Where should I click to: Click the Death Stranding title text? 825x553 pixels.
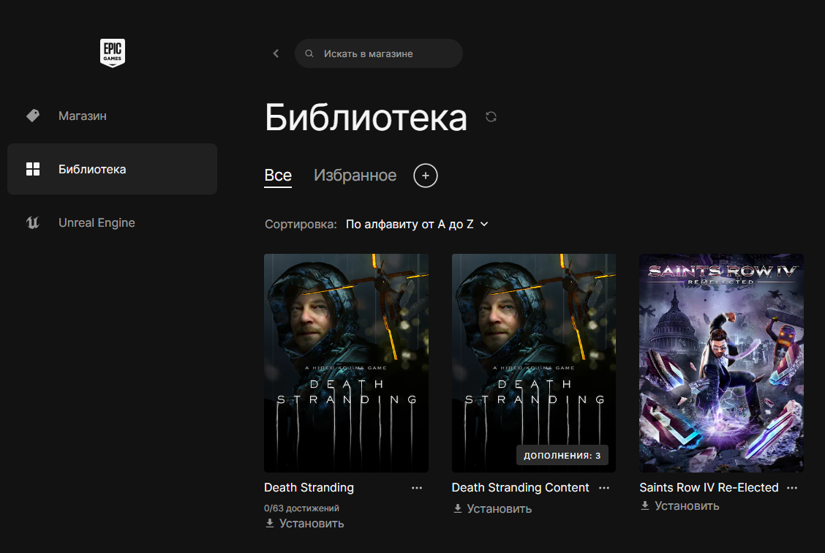point(309,488)
